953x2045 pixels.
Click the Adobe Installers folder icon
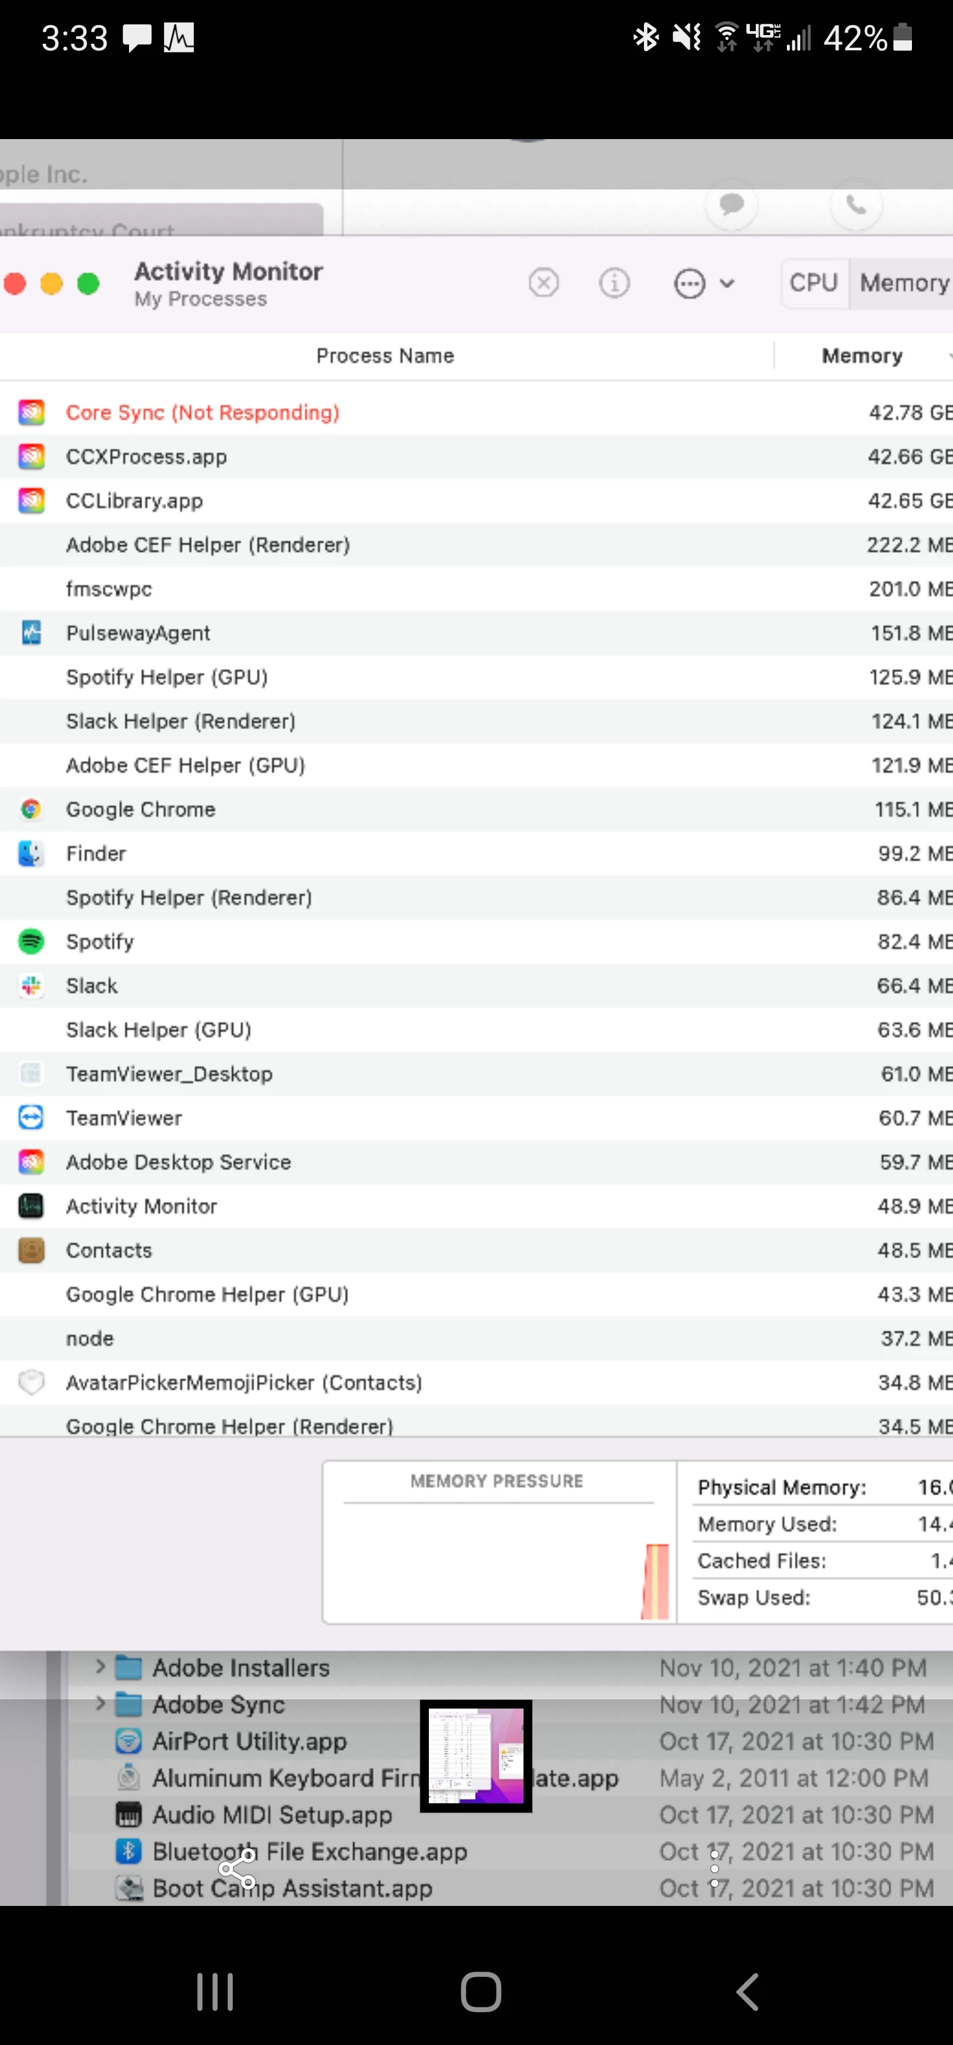click(128, 1667)
